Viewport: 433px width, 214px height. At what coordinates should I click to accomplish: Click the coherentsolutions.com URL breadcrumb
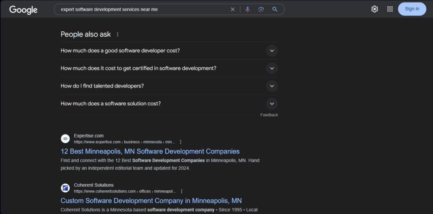pos(125,191)
